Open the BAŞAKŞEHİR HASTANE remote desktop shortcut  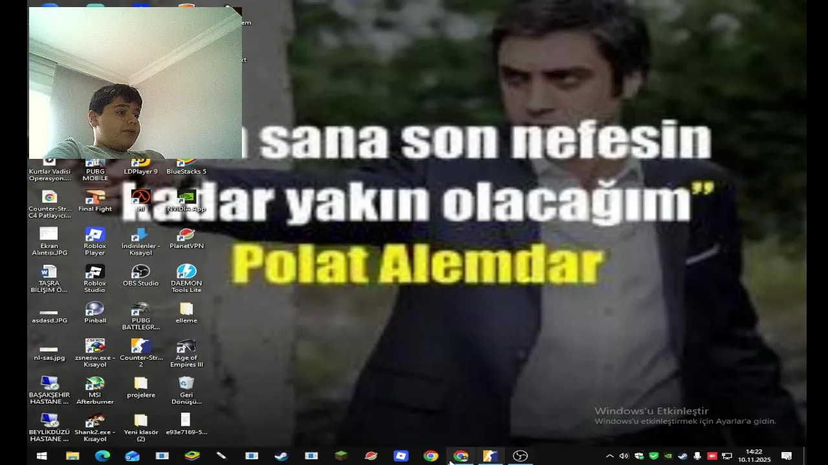pyautogui.click(x=49, y=390)
